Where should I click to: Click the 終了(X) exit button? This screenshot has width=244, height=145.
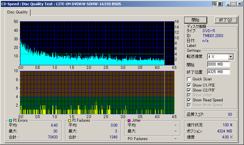click(226, 20)
